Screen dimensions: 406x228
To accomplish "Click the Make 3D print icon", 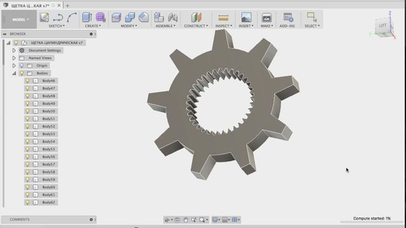I will (266, 18).
